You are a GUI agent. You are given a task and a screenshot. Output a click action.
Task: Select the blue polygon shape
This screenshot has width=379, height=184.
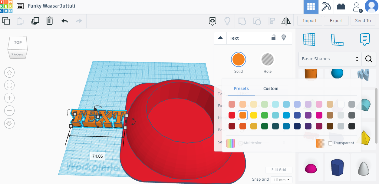tap(338, 167)
